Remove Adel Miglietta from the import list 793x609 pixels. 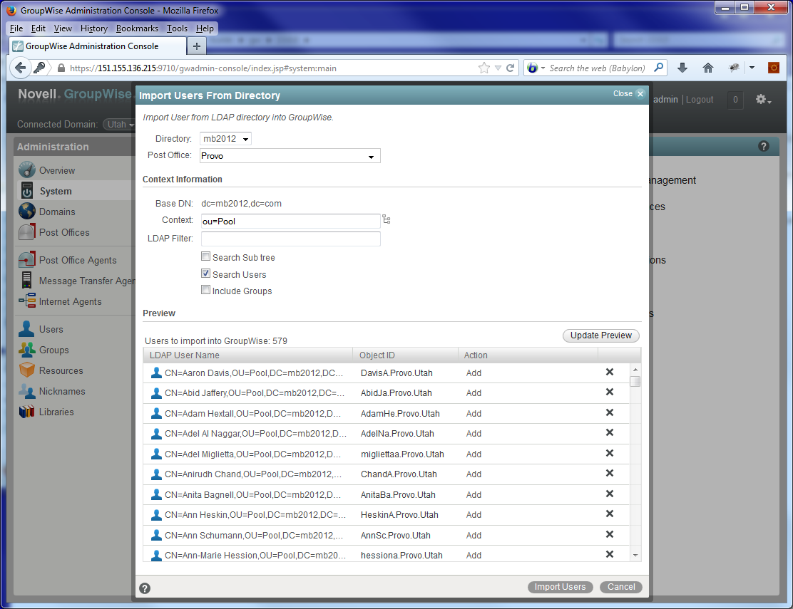610,454
